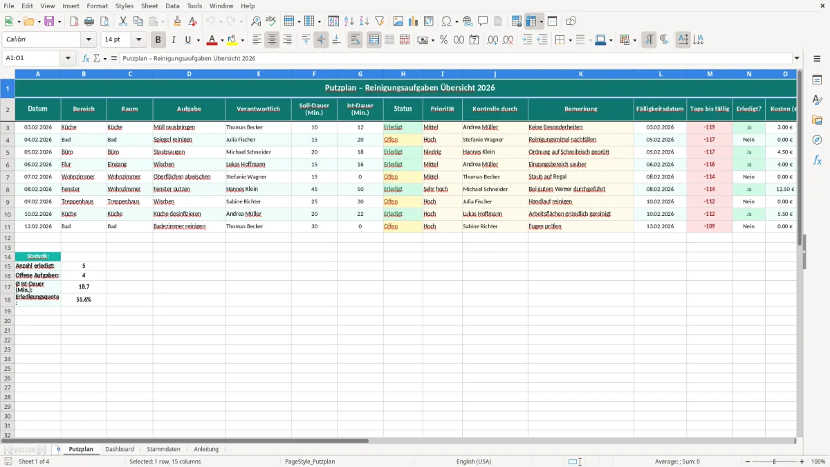Toggle Align Left button
Viewport: 830px width, 467px height.
[257, 40]
